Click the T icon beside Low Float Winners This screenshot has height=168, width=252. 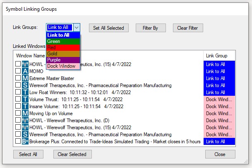[25, 92]
